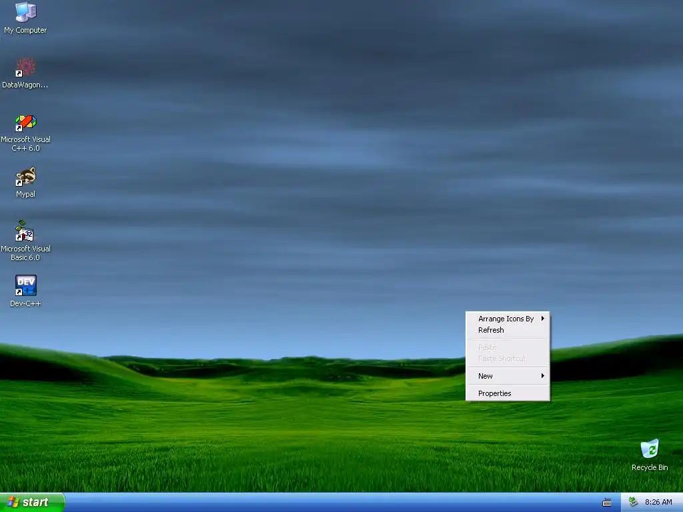Image resolution: width=683 pixels, height=512 pixels.
Task: Click the DataWagon... label text
Action: (x=25, y=85)
